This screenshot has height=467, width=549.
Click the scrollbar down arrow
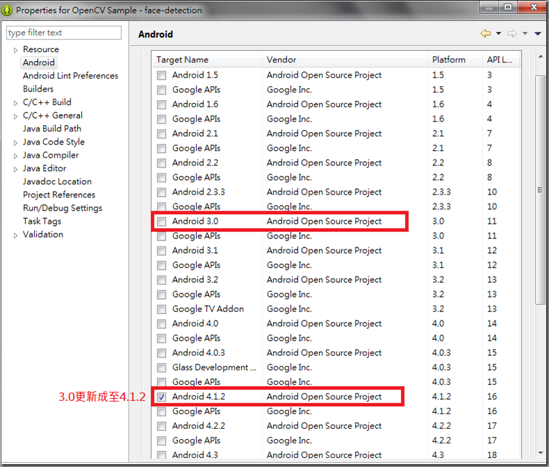pos(540,452)
